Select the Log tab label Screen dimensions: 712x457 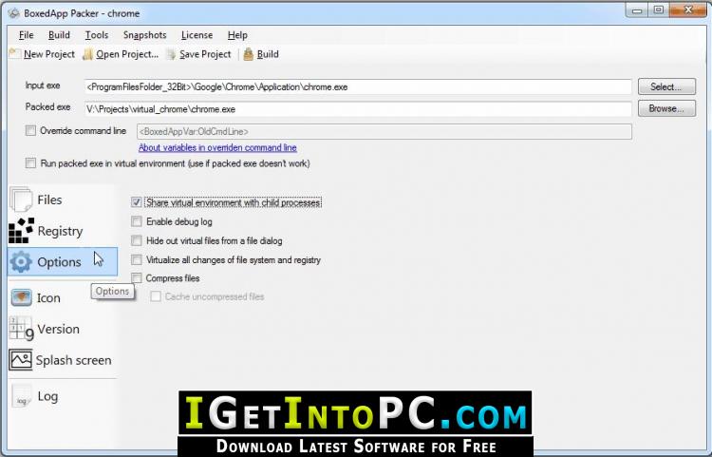coord(47,396)
